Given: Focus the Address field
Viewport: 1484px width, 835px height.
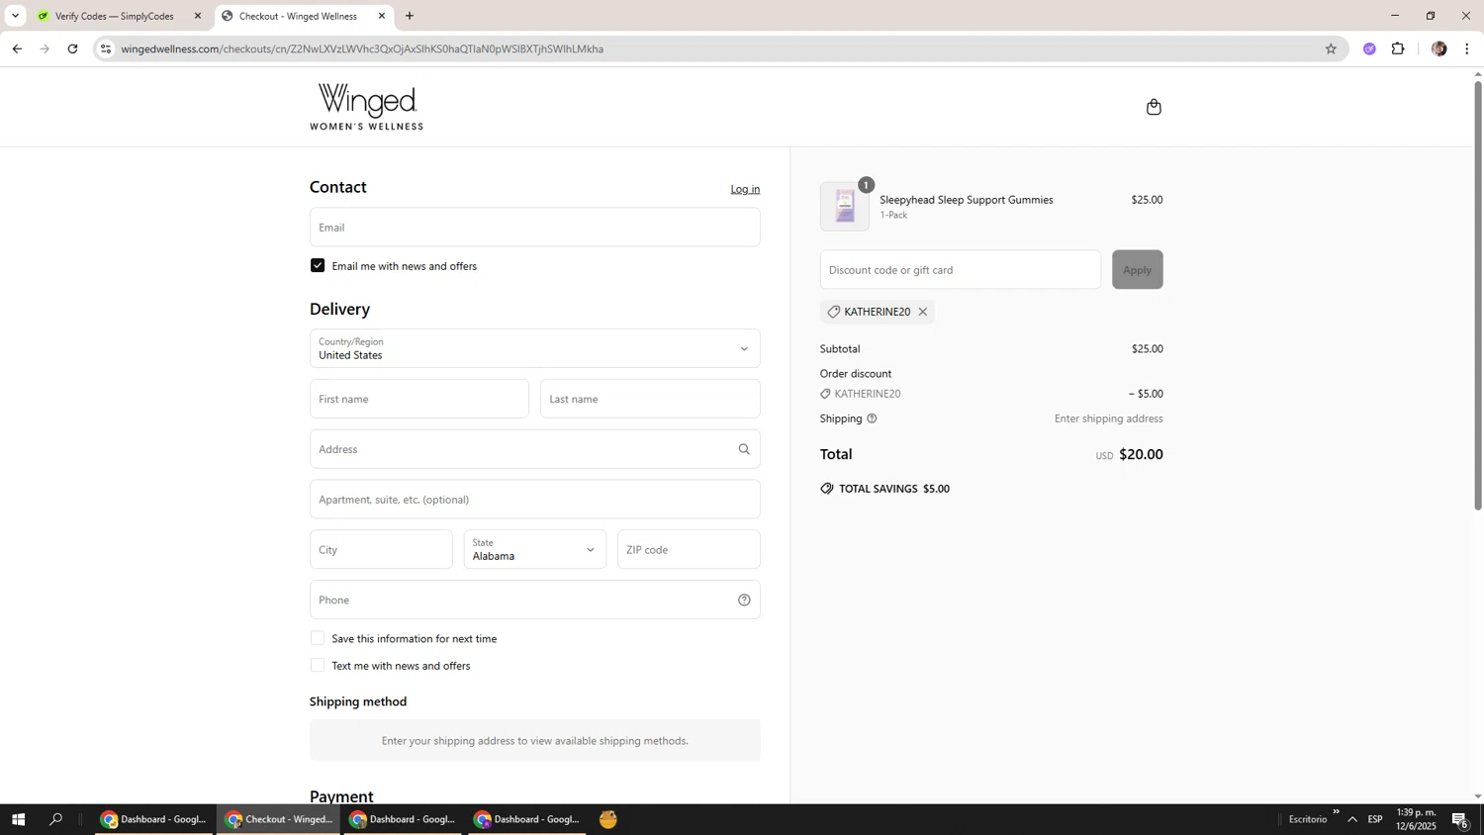Looking at the screenshot, I should [535, 449].
